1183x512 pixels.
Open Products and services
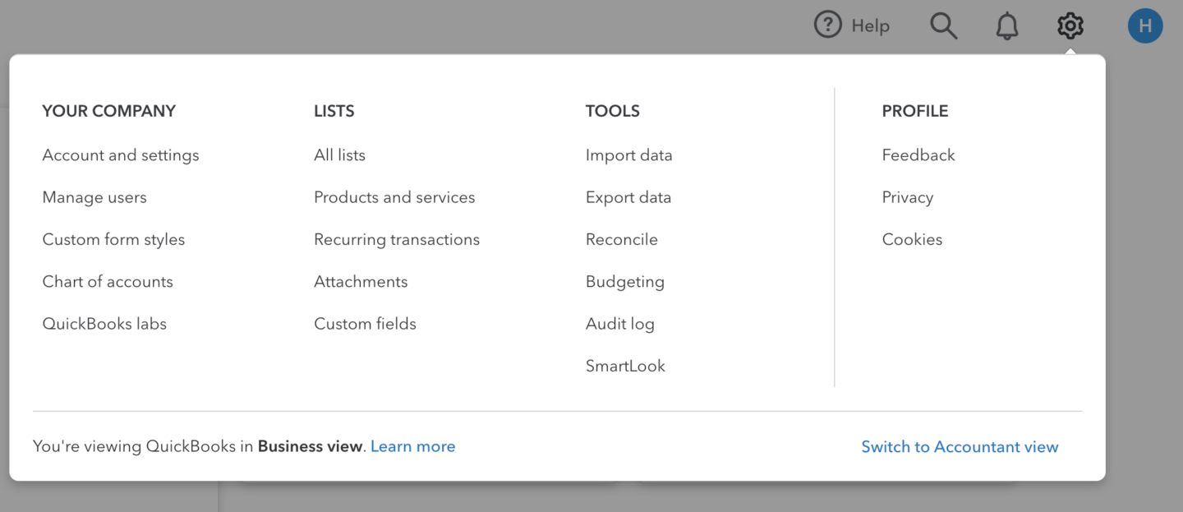(x=394, y=197)
